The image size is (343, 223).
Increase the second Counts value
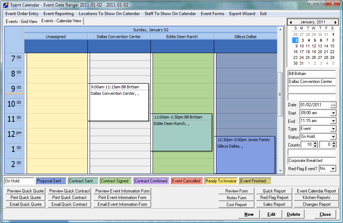point(334,143)
